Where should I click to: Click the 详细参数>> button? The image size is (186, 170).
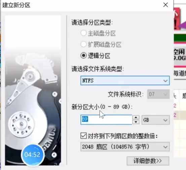click(148, 161)
